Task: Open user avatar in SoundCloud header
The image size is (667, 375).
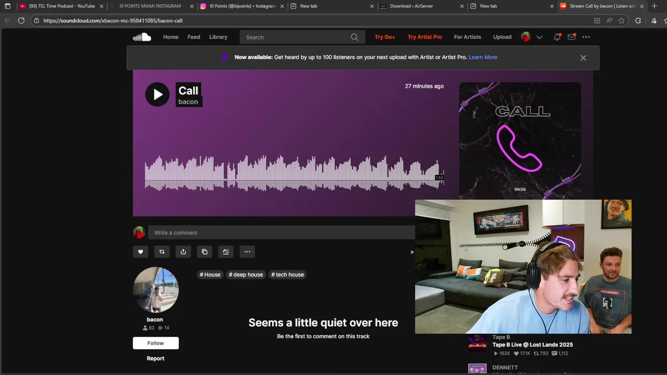Action: [526, 37]
